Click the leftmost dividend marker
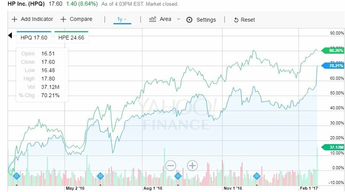The width and height of the screenshot is (345, 192). [17, 176]
